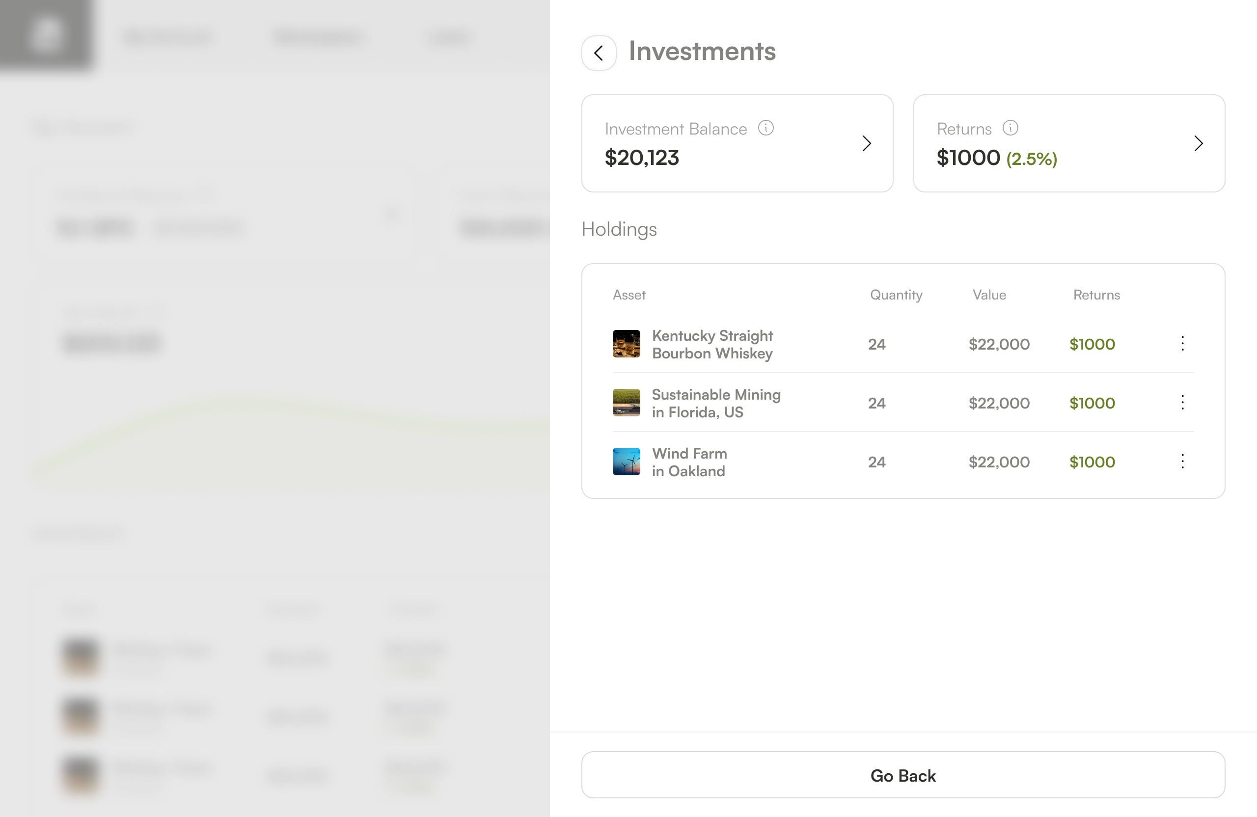Open Sustainable Mining row three-dot menu
Viewport: 1257px width, 817px height.
pyautogui.click(x=1182, y=403)
